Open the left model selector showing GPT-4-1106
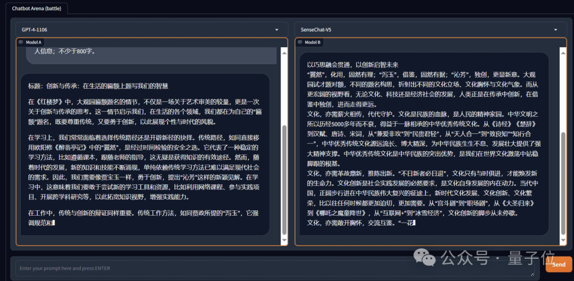574x281 pixels. [x=143, y=30]
